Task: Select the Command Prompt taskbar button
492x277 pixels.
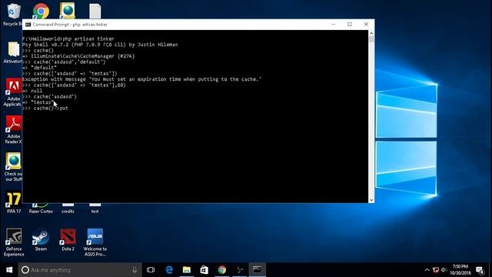Action: tap(258, 270)
